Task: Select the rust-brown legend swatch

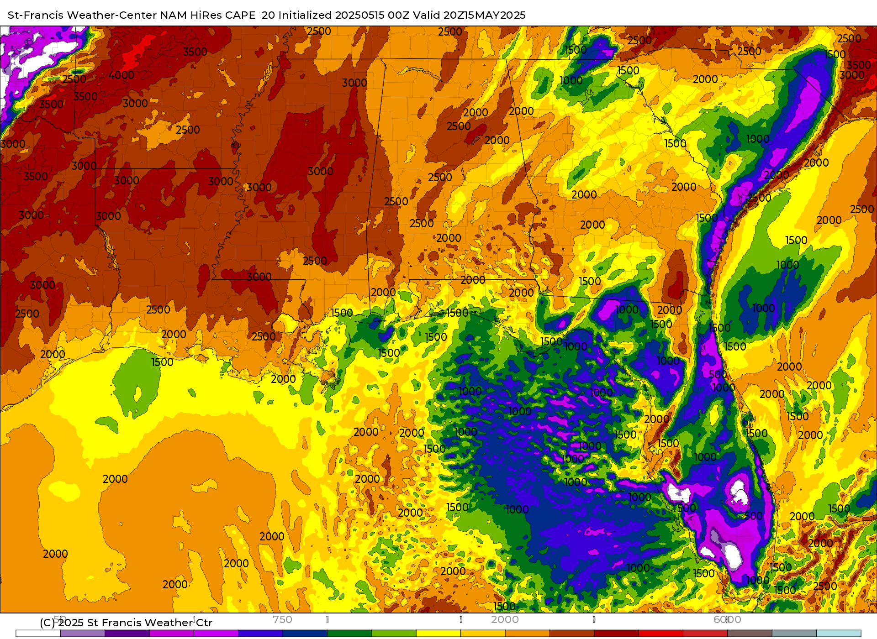Action: pos(572,634)
